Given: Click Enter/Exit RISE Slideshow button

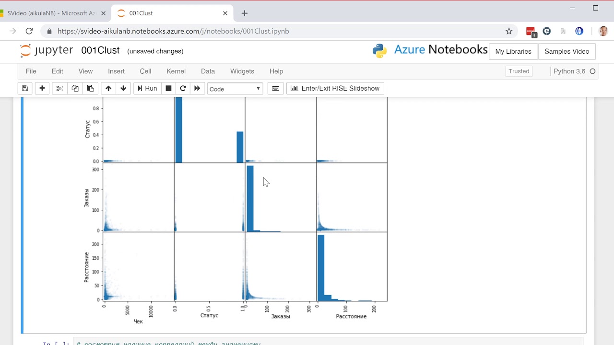Looking at the screenshot, I should point(335,89).
